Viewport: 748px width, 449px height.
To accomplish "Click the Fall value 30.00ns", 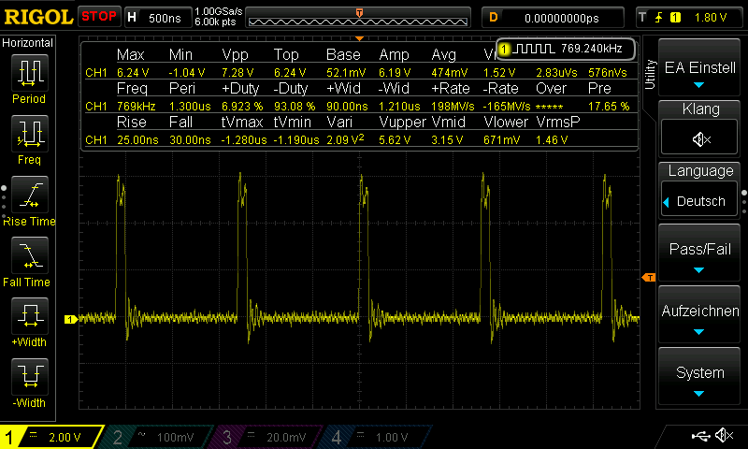I will pyautogui.click(x=190, y=139).
